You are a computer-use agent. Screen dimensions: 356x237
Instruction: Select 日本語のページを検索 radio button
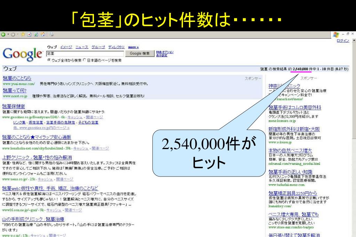click(x=85, y=60)
